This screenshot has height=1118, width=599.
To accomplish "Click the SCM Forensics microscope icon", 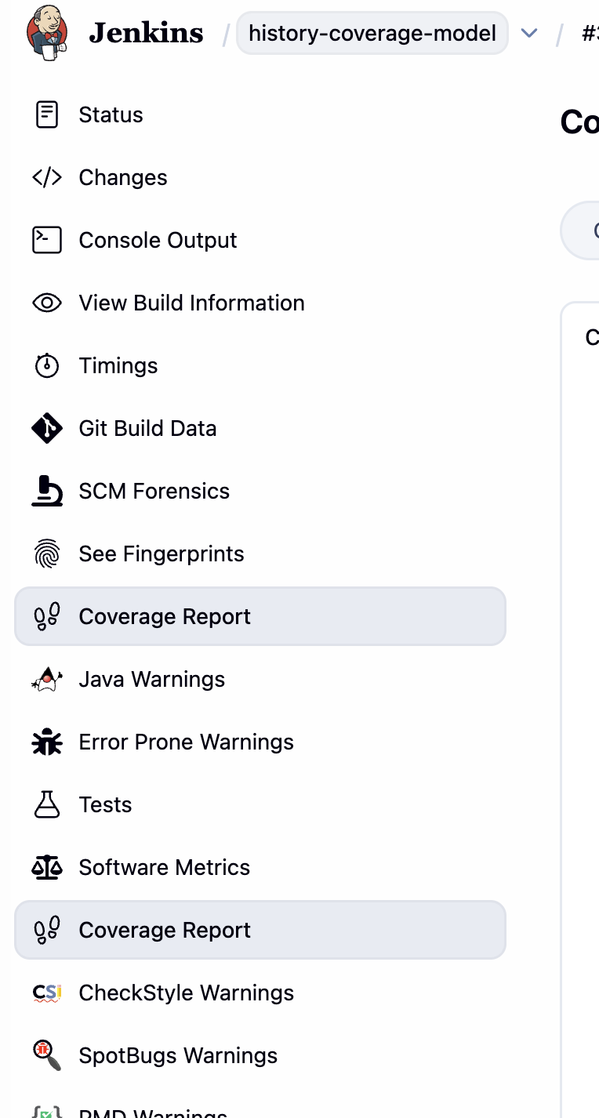I will [47, 491].
